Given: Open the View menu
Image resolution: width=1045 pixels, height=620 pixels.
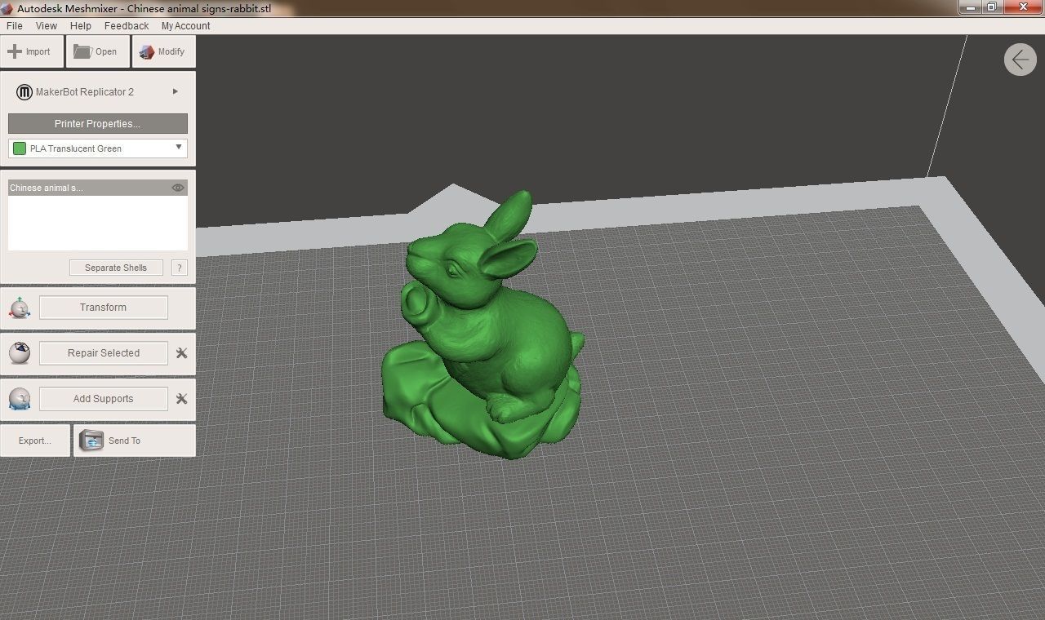Looking at the screenshot, I should (47, 26).
